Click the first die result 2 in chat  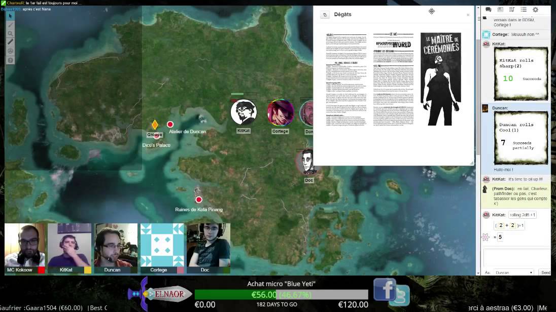[x=501, y=225]
